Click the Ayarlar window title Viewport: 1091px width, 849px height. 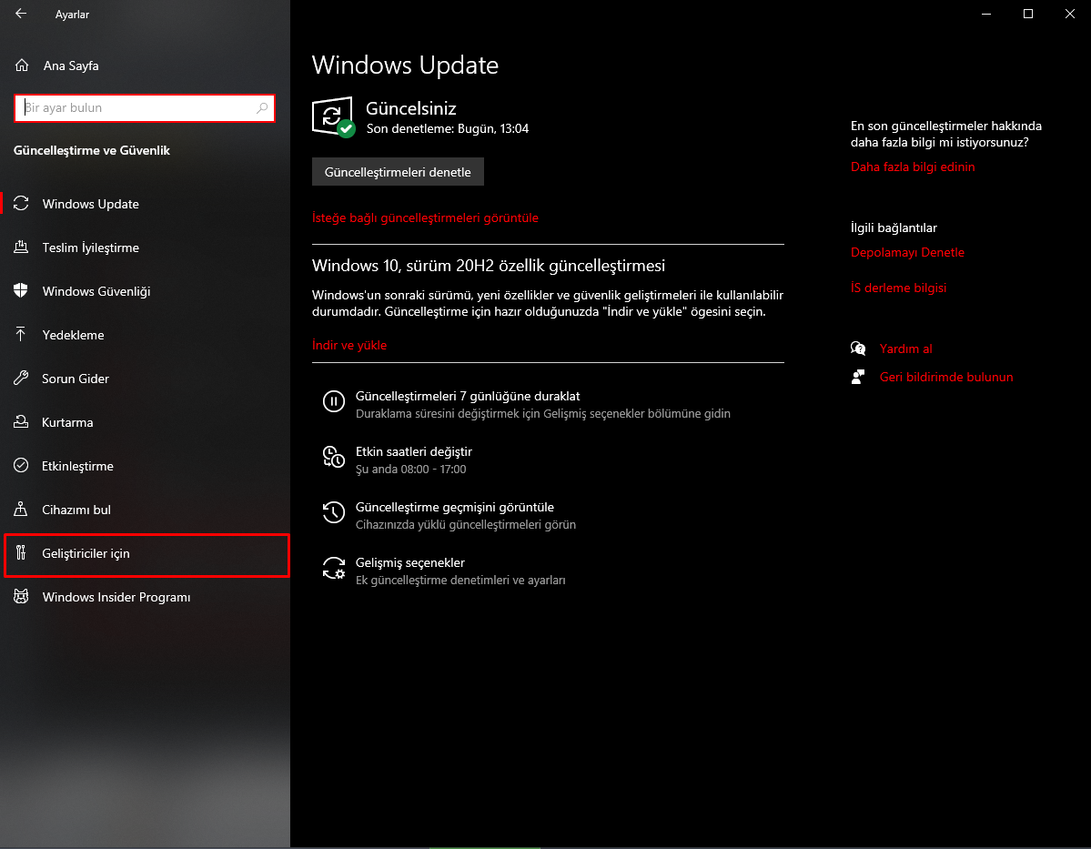(73, 14)
